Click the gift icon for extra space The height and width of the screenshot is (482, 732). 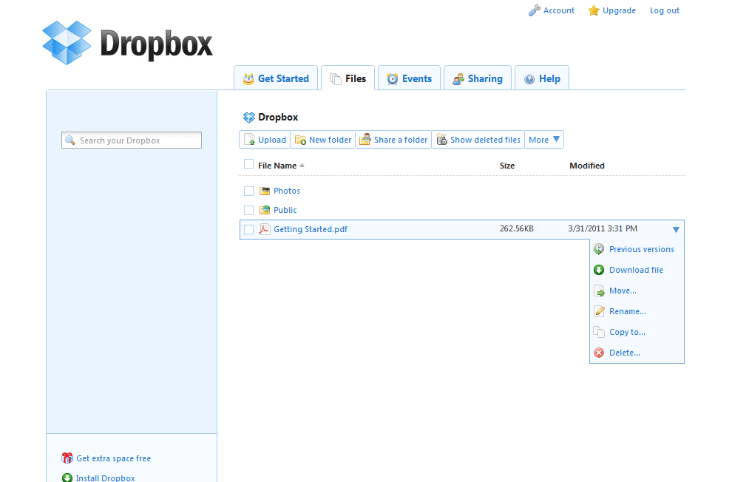(x=67, y=458)
